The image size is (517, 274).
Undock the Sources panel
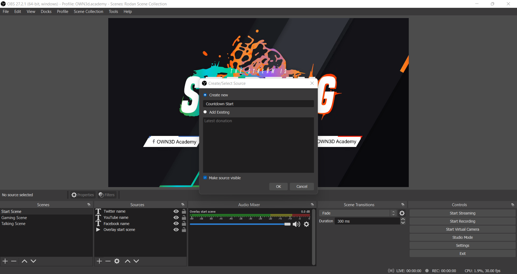pyautogui.click(x=183, y=205)
